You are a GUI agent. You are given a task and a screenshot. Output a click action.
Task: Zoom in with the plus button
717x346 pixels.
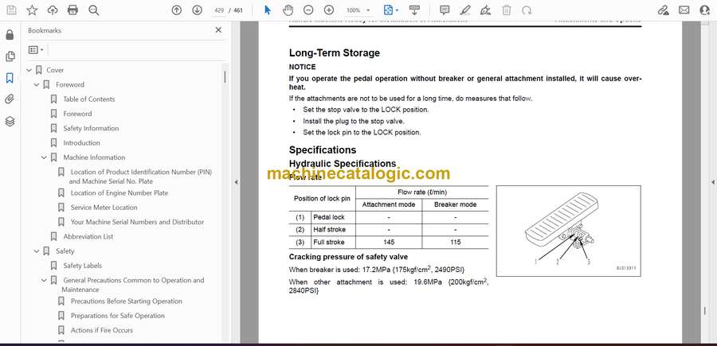click(329, 10)
